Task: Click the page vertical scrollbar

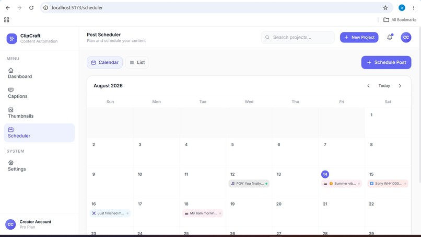Action: [x=419, y=105]
